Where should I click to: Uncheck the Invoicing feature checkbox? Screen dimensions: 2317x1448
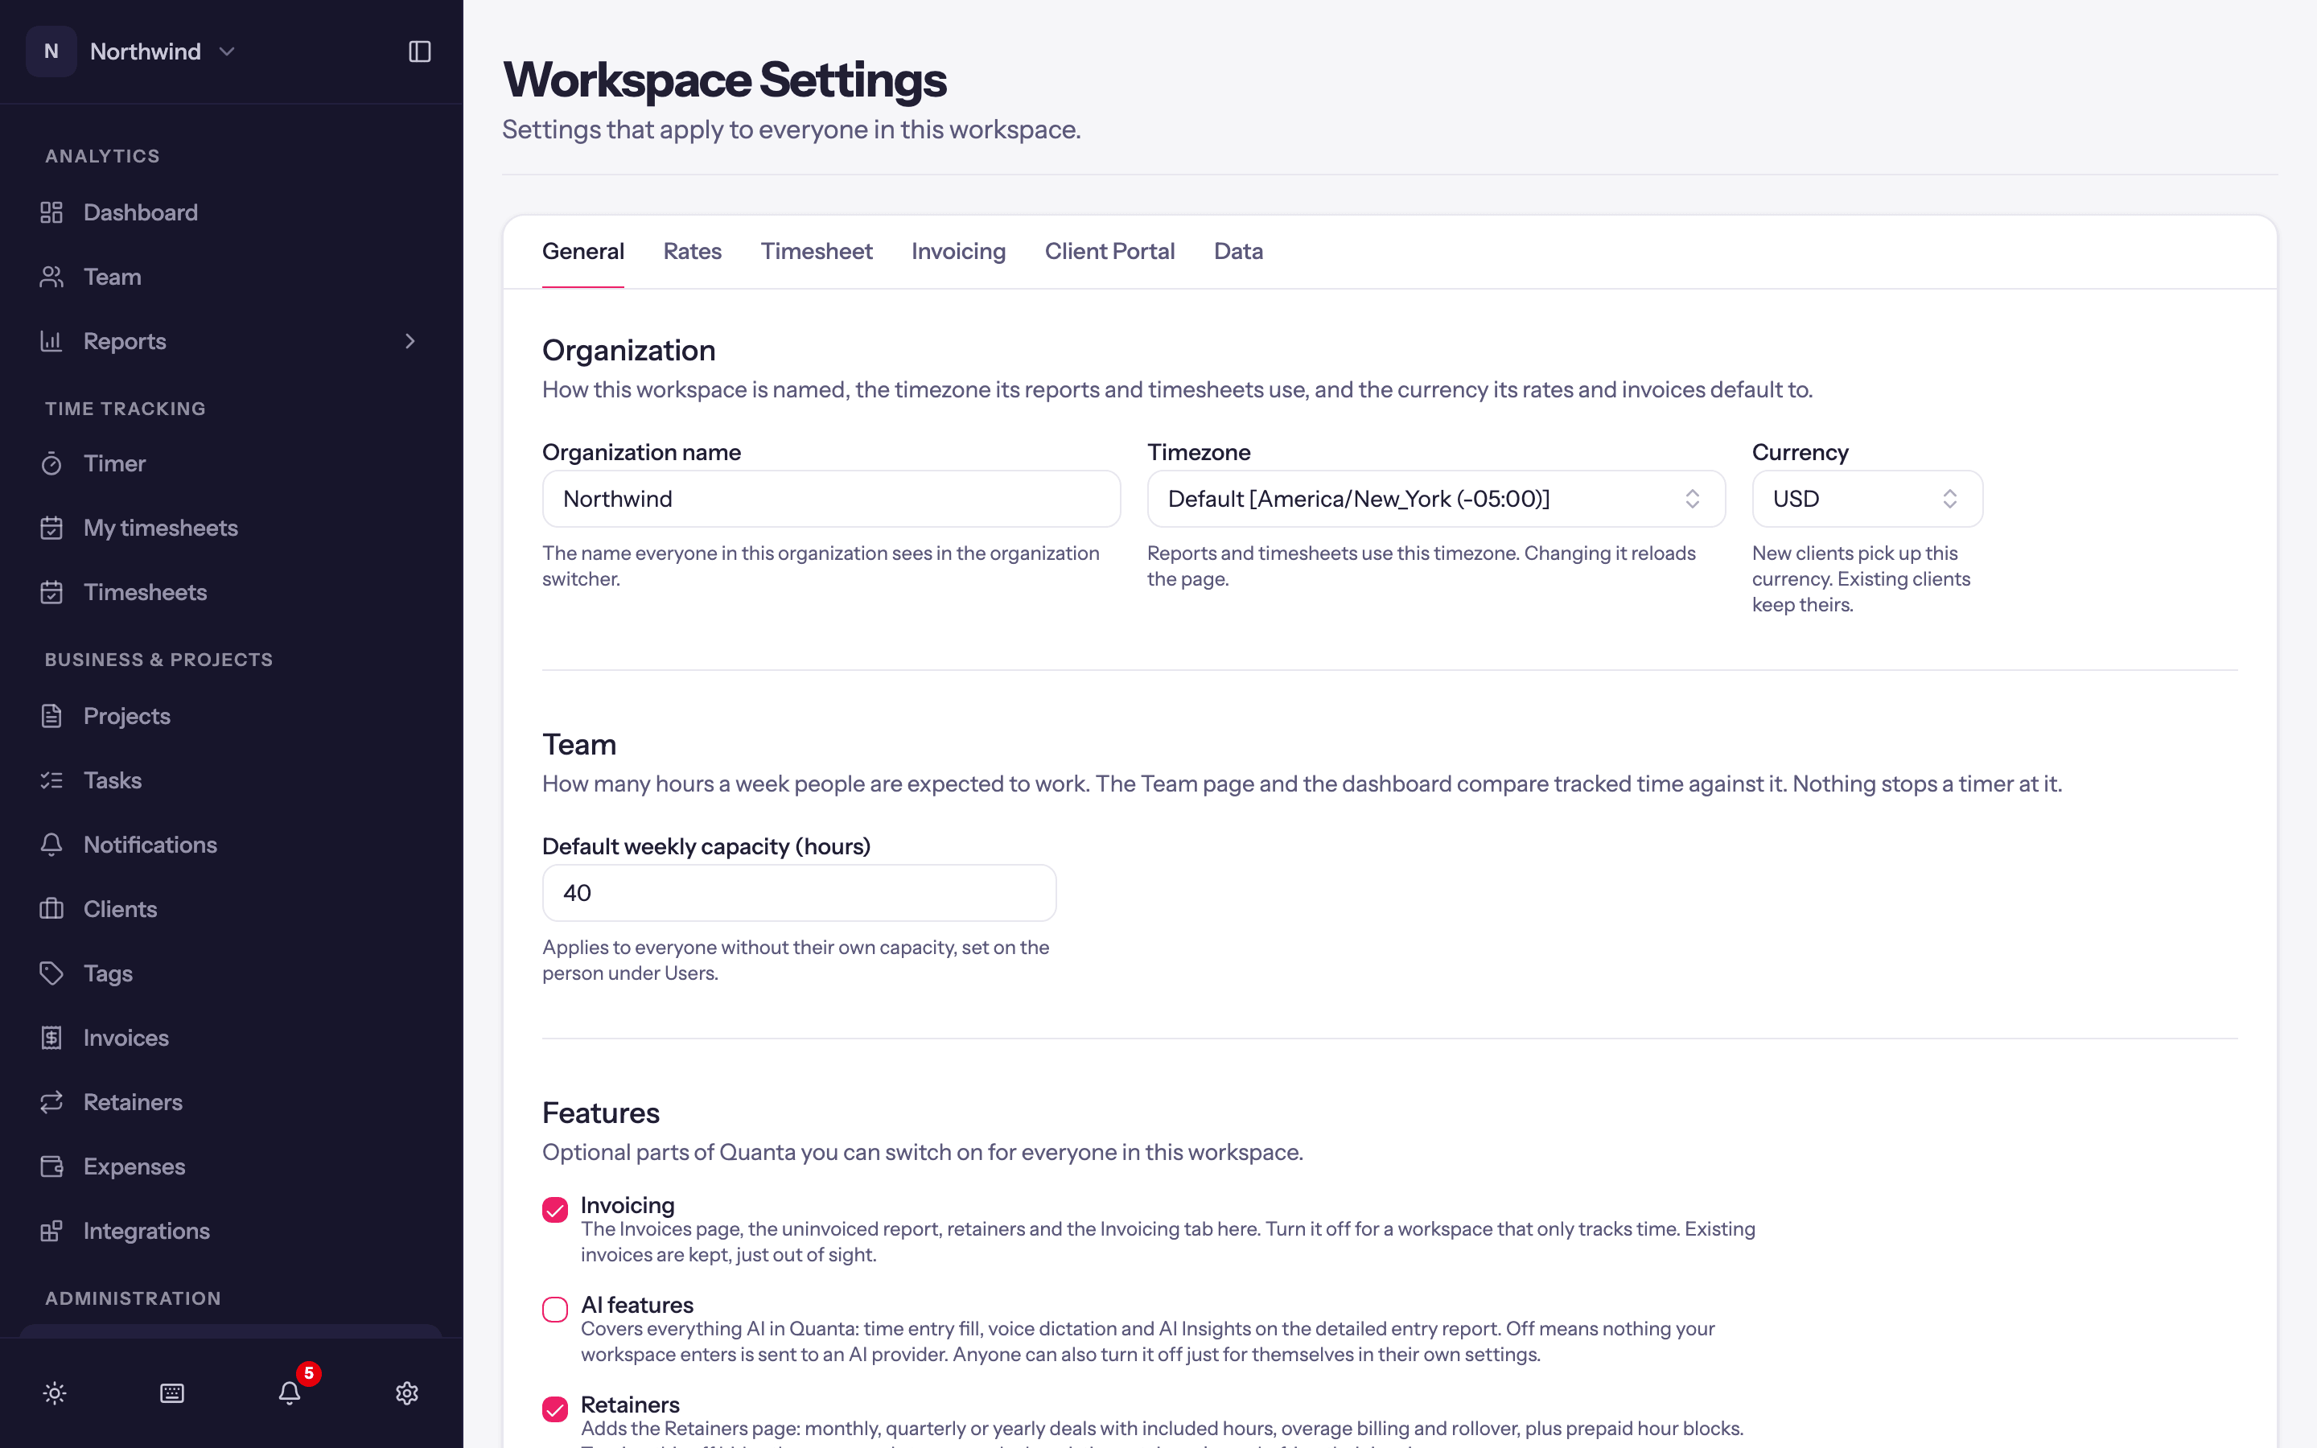555,1210
